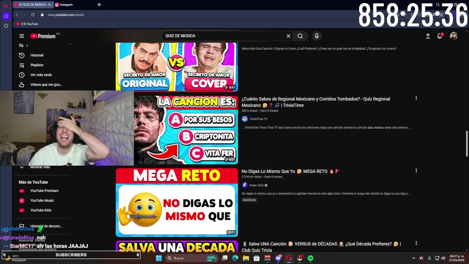This screenshot has width=469, height=264.
Task: Go to YouTube Premium home logo
Action: click(43, 36)
